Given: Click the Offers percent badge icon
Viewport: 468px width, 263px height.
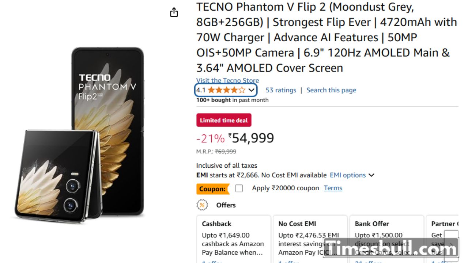Looking at the screenshot, I should coord(202,205).
